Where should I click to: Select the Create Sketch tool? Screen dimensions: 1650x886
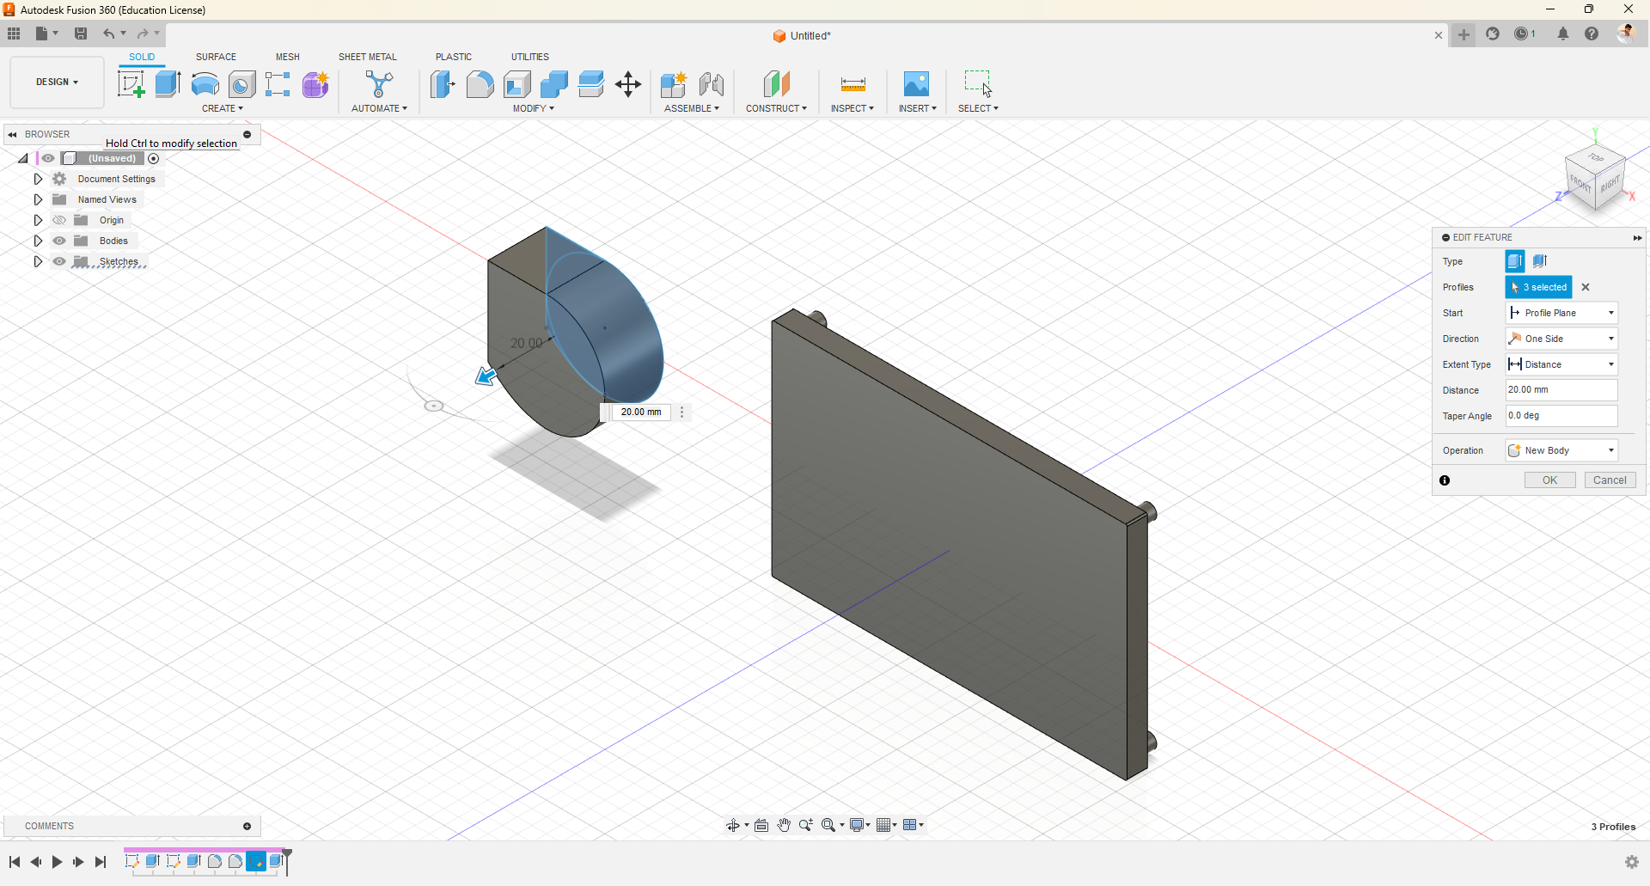tap(131, 84)
